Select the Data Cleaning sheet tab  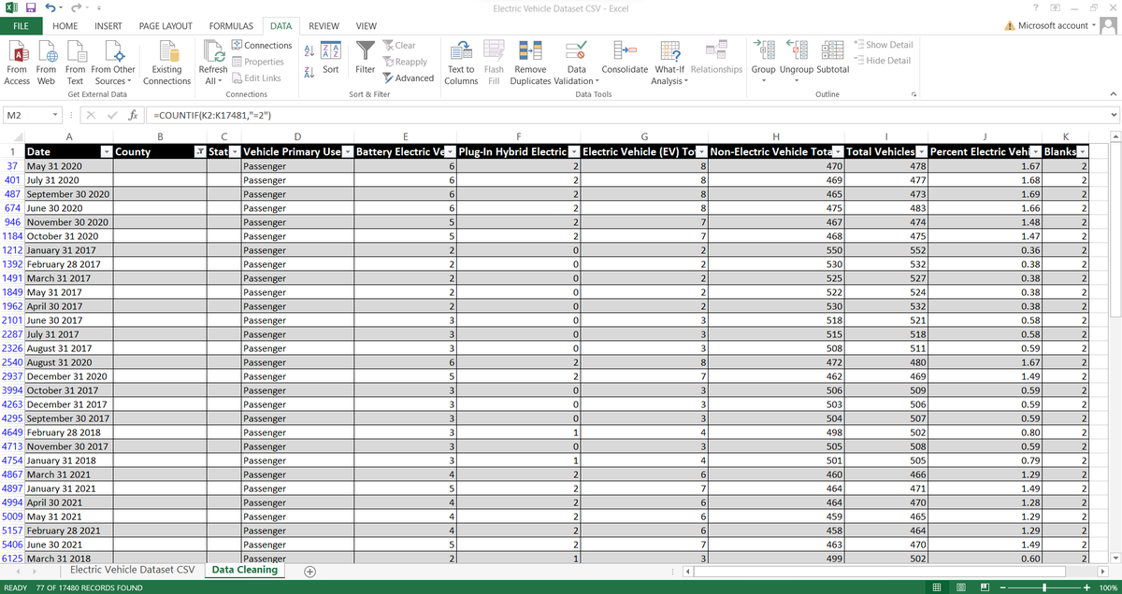245,570
